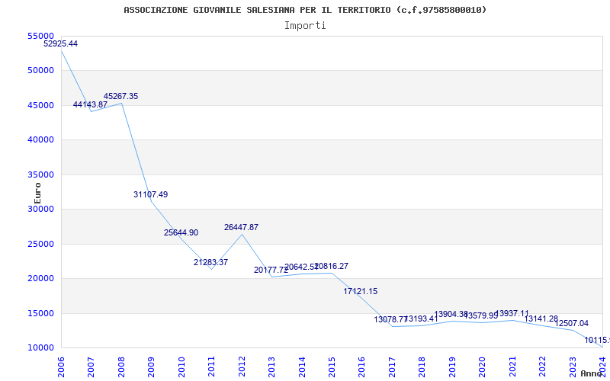Click y-axis tick 35000

pos(40,174)
